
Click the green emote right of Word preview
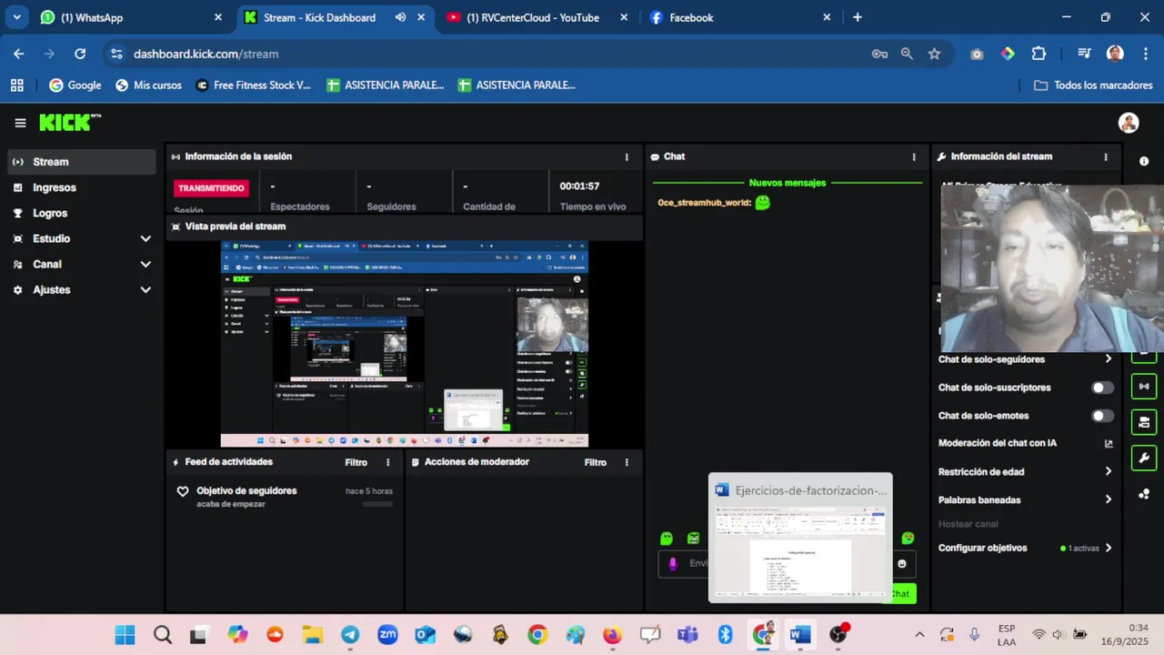pyautogui.click(x=908, y=539)
